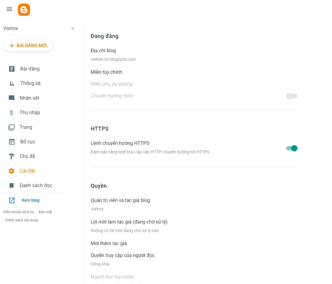Click the Bài đăng posts icon
The height and width of the screenshot is (284, 332).
click(12, 69)
